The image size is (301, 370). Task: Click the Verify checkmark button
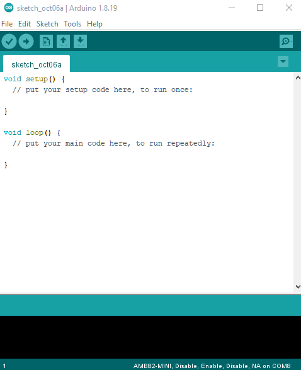9,42
